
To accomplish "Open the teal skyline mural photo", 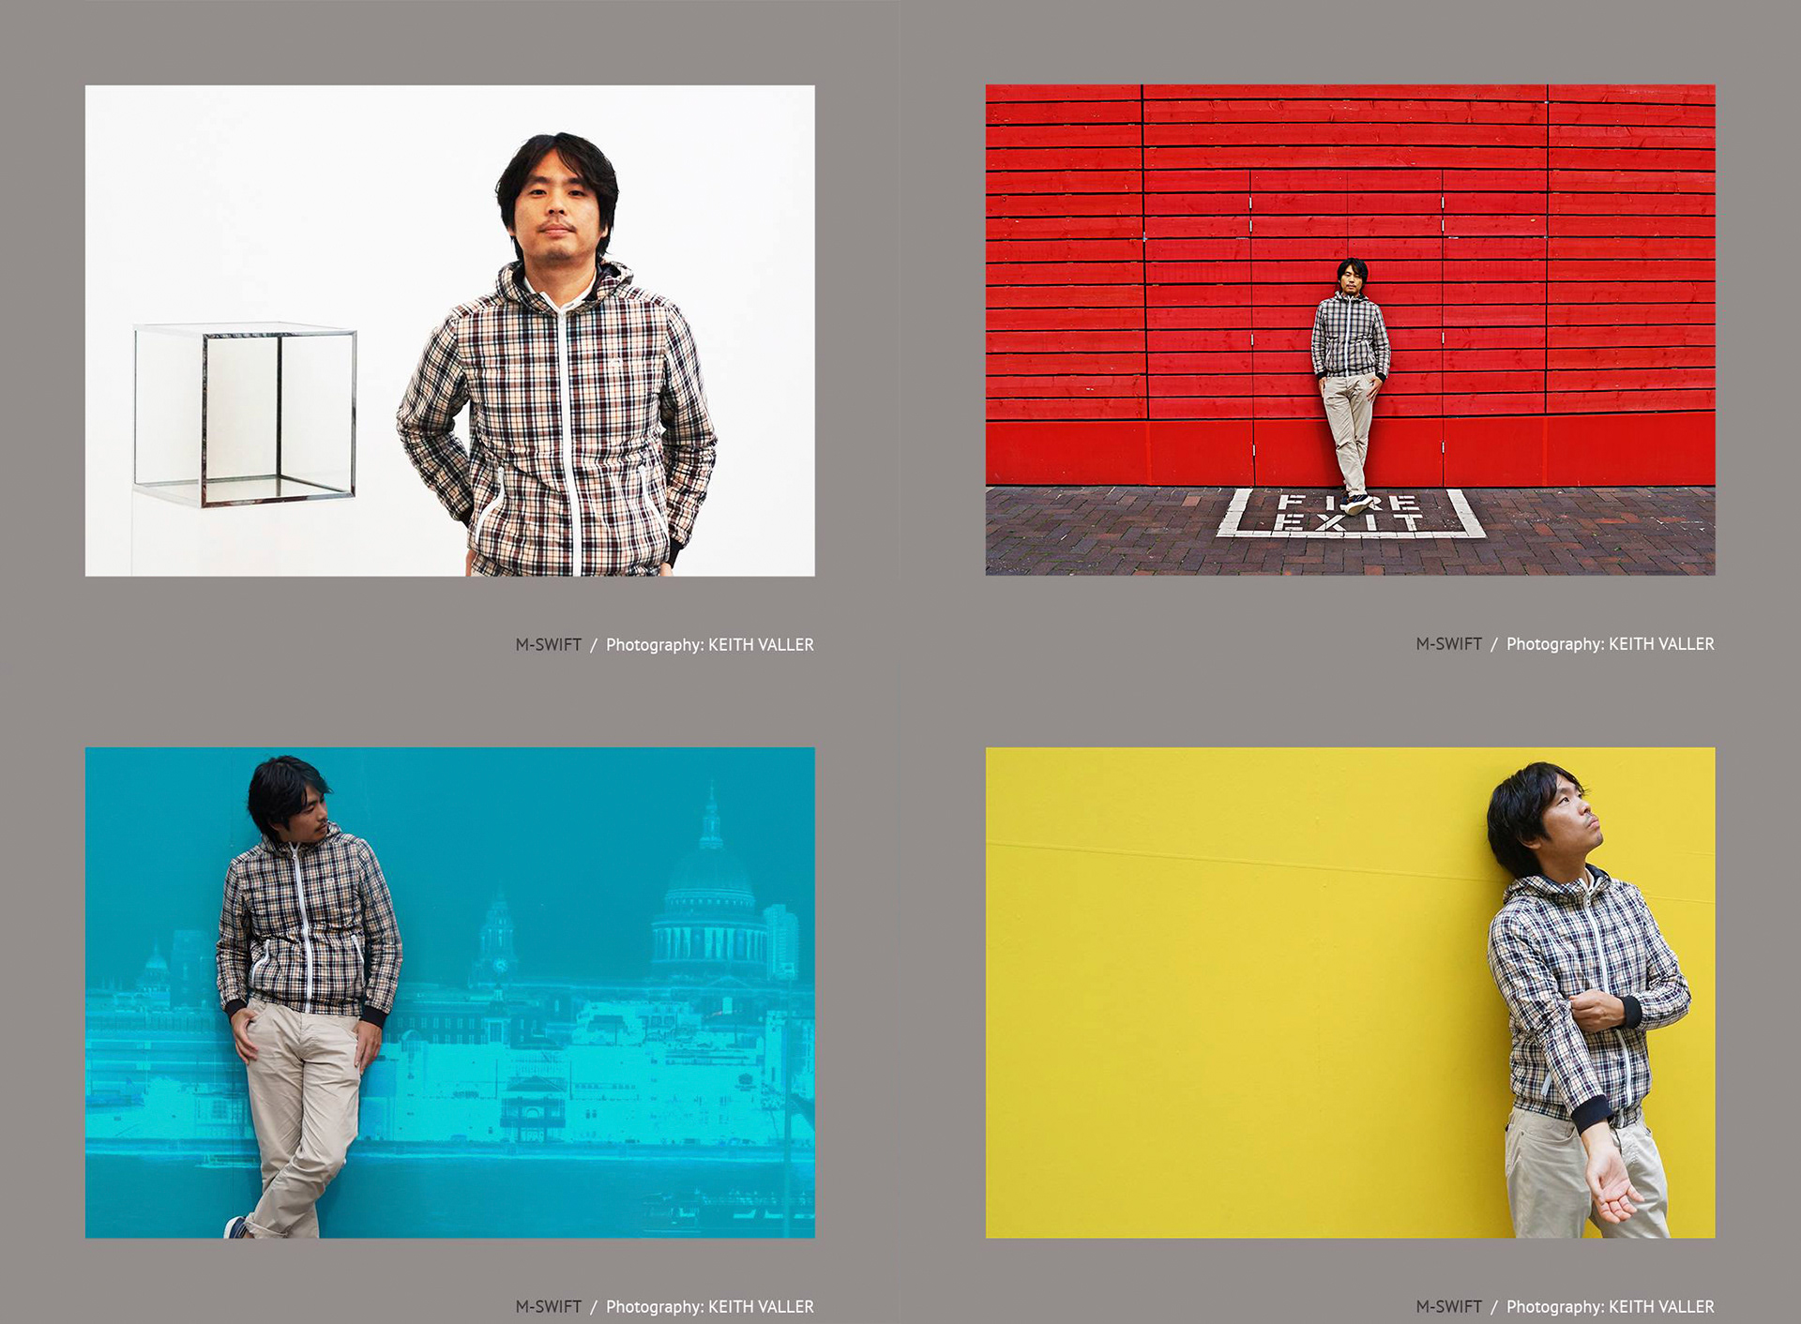I will pos(450,992).
